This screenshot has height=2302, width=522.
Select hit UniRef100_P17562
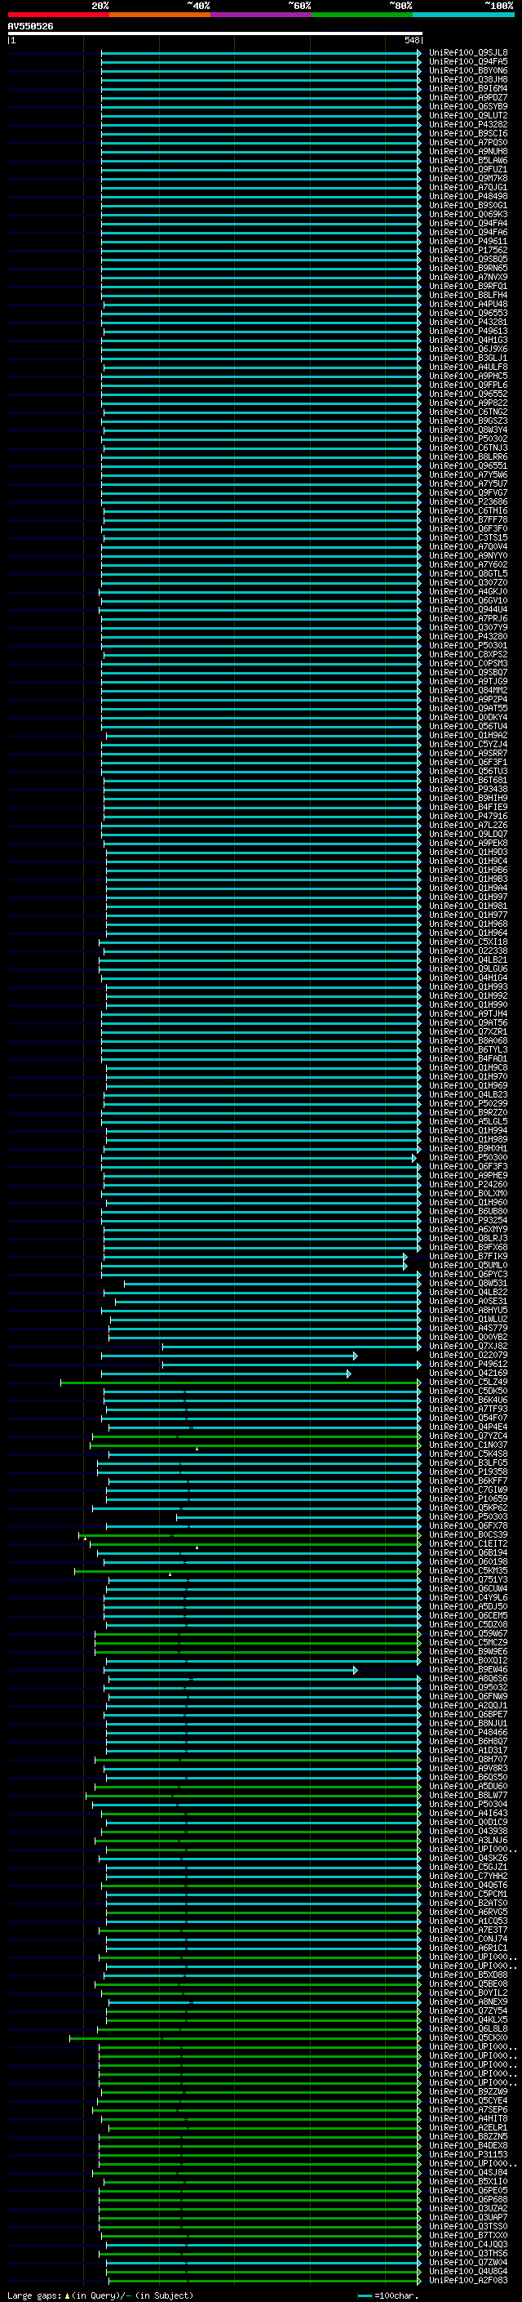[x=468, y=250]
